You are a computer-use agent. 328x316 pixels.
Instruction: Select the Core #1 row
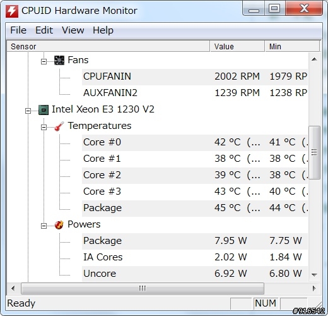pos(195,159)
